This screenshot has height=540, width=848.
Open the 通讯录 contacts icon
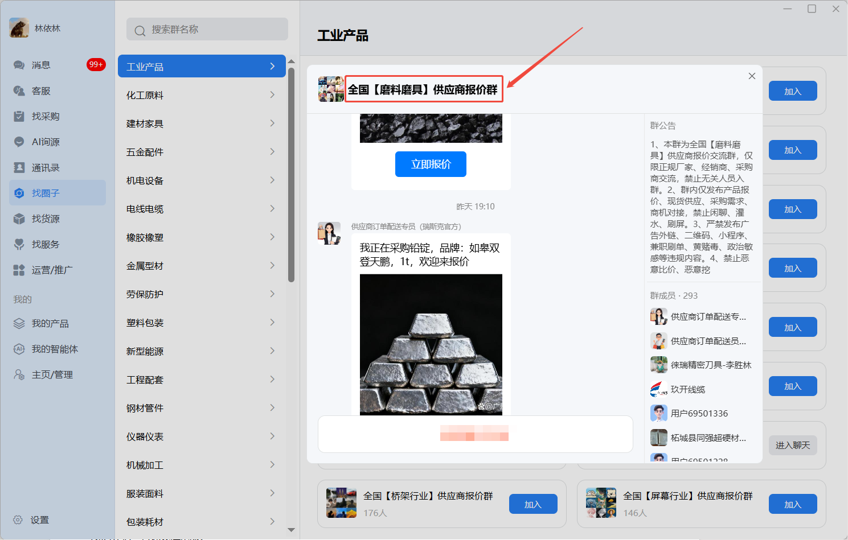(19, 167)
